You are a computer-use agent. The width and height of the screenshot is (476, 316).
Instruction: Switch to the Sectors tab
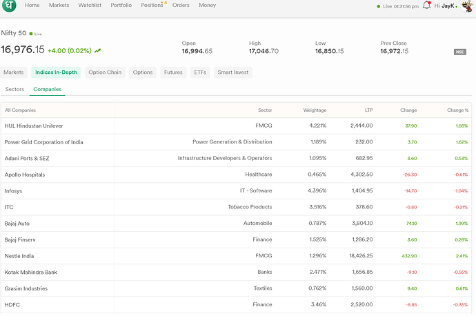coord(14,89)
